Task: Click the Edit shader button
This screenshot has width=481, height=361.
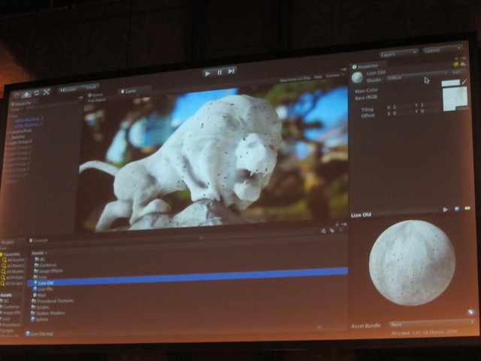Action: pos(457,72)
